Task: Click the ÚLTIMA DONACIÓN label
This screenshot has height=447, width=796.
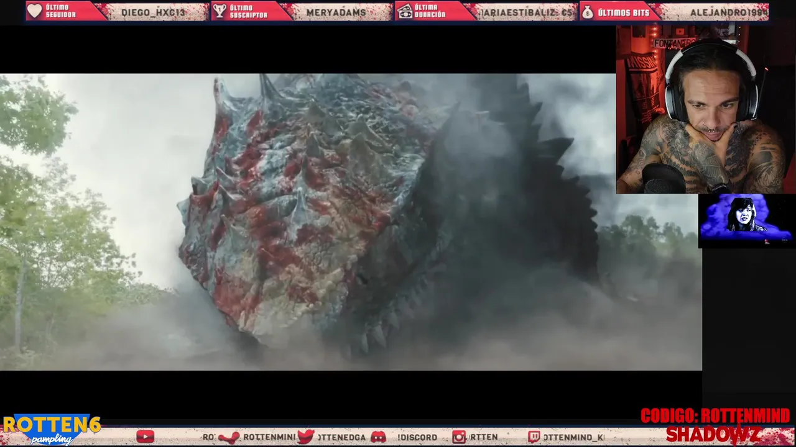Action: click(430, 11)
